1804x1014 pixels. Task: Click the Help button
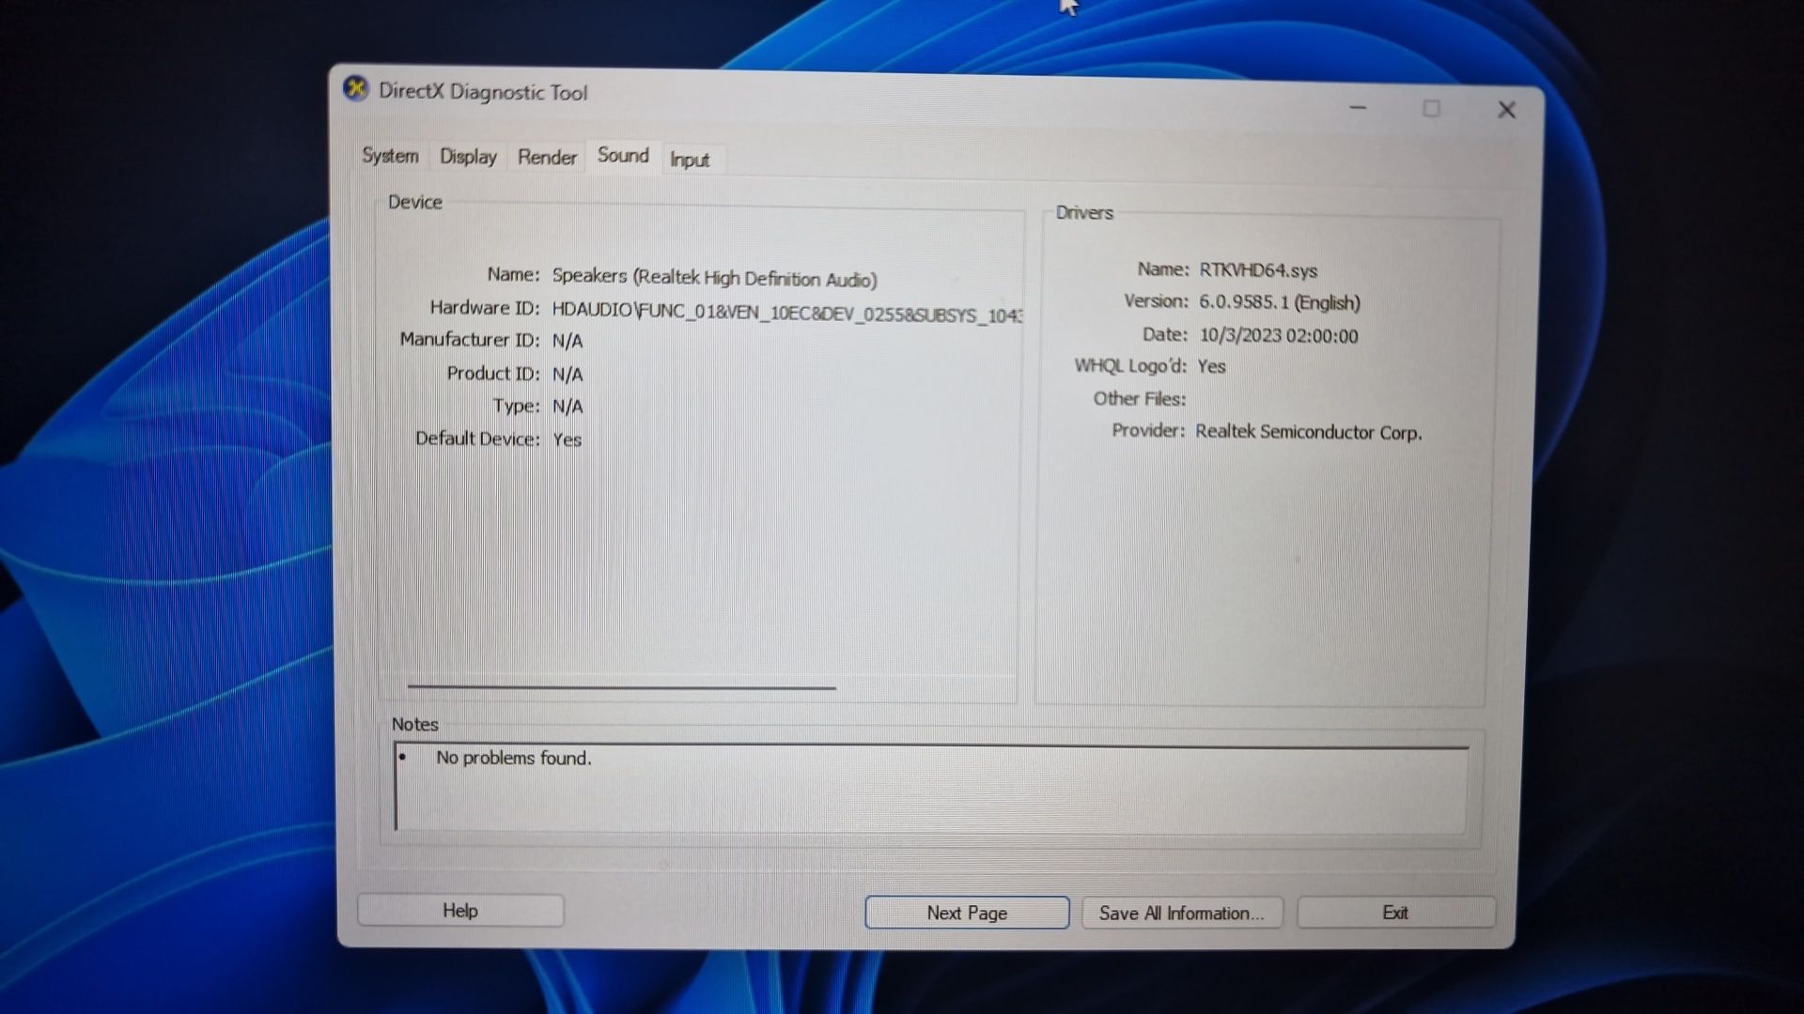[460, 911]
